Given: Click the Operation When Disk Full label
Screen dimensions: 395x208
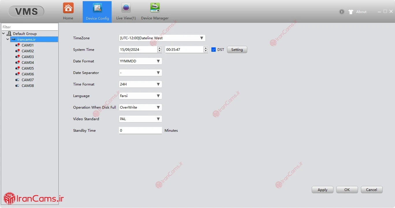Looking at the screenshot, I should [95, 107].
